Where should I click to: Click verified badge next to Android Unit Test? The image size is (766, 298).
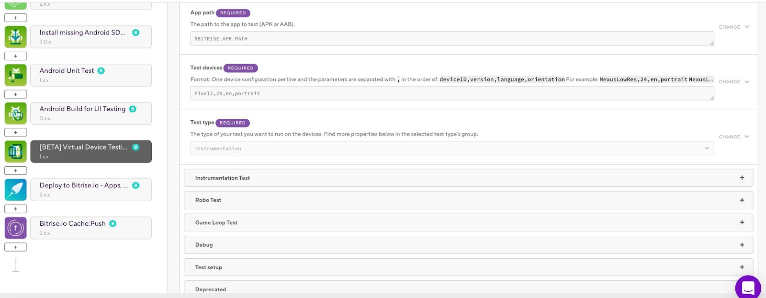tap(101, 71)
